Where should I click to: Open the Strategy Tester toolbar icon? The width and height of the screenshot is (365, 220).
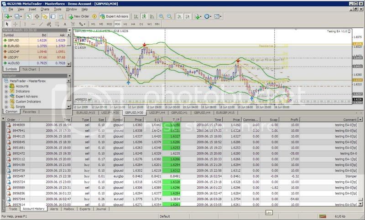[61, 16]
